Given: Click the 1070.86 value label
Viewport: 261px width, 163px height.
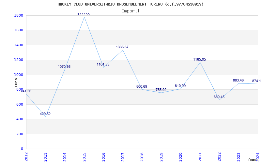Looking at the screenshot, I should pos(64,67).
